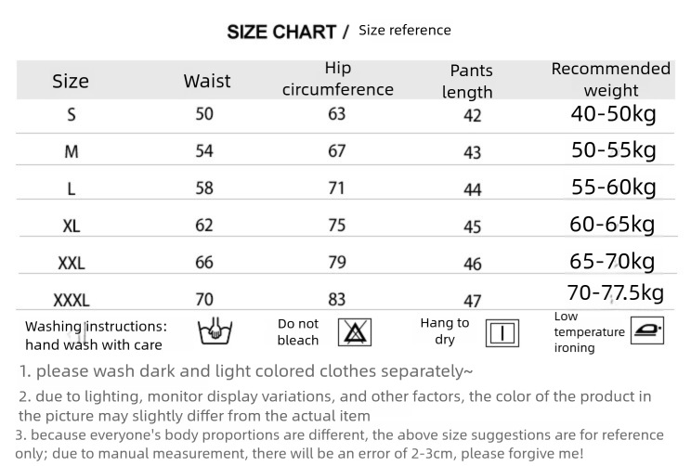The image size is (691, 466).
Task: Click the Hip circumference column header
Action: pyautogui.click(x=337, y=80)
